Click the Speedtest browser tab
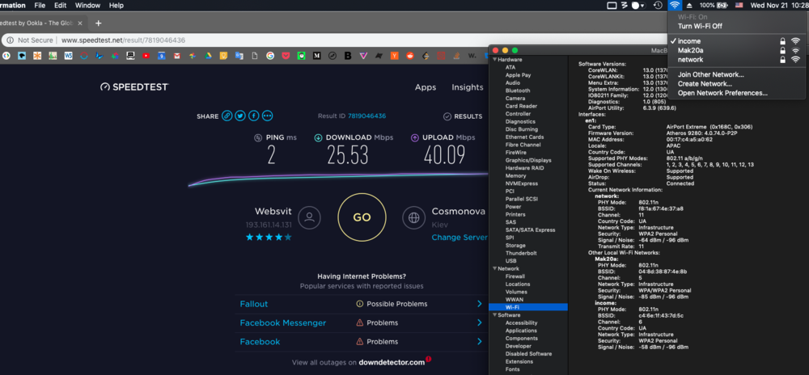The width and height of the screenshot is (809, 375). coord(44,23)
